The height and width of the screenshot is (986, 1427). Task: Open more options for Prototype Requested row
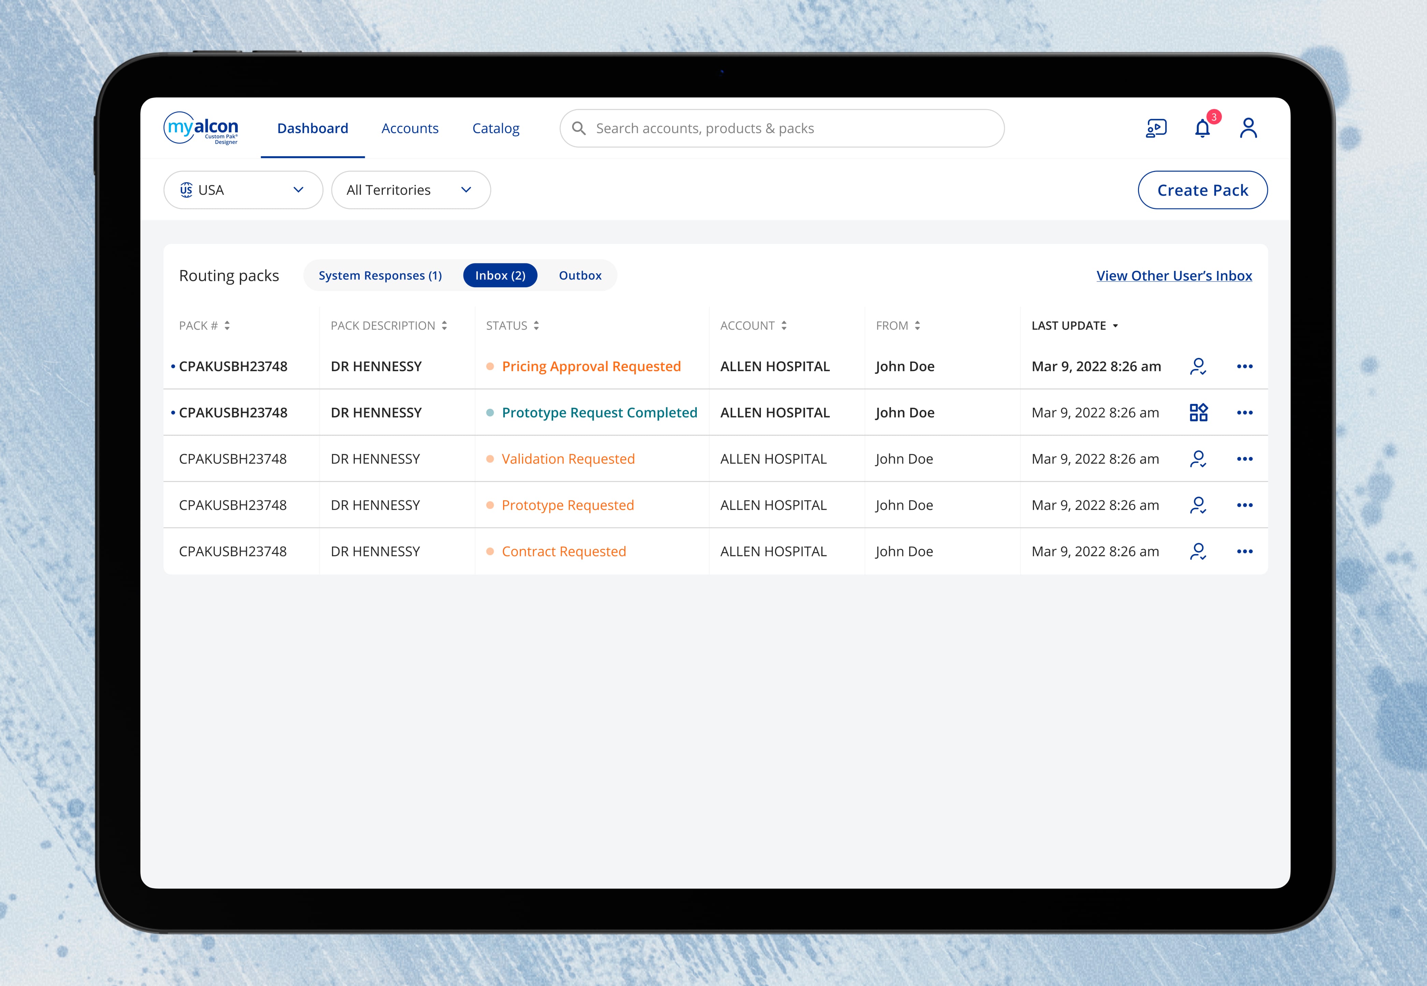click(x=1245, y=505)
